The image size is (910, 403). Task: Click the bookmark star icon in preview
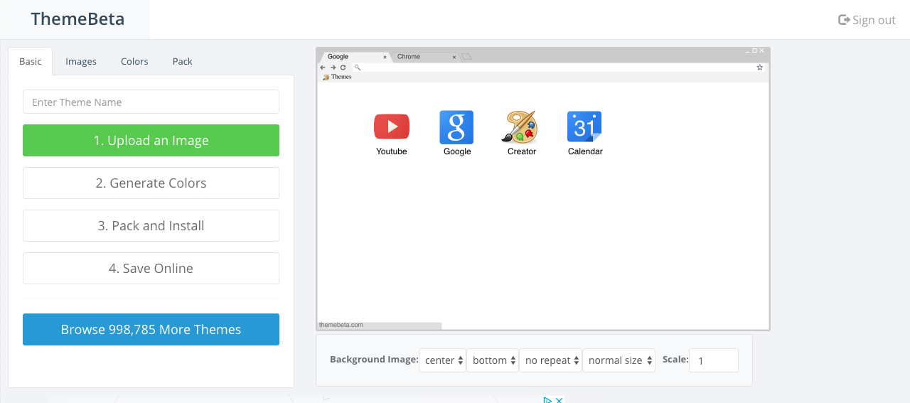coord(759,68)
